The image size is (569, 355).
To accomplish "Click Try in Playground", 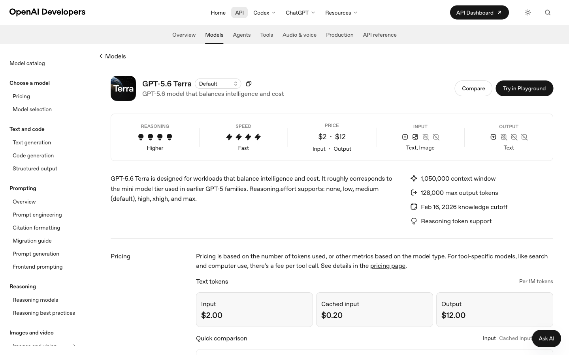I will coord(524,88).
